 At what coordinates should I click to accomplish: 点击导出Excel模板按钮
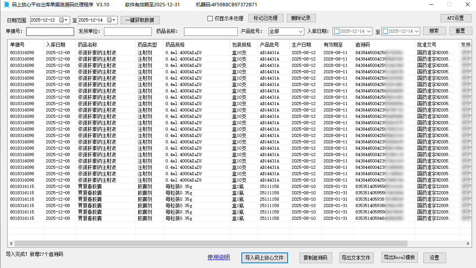(x=400, y=258)
